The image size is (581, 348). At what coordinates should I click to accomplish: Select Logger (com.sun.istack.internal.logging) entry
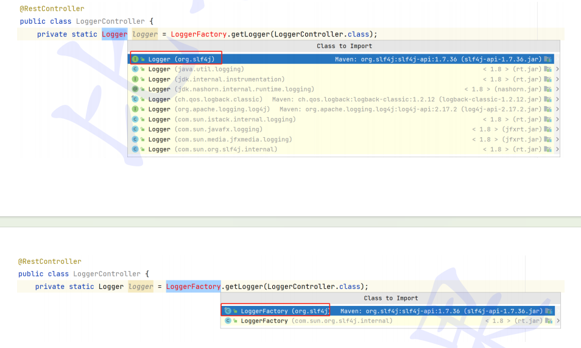(x=344, y=119)
